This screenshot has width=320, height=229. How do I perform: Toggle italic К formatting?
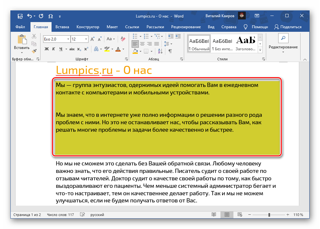53,49
